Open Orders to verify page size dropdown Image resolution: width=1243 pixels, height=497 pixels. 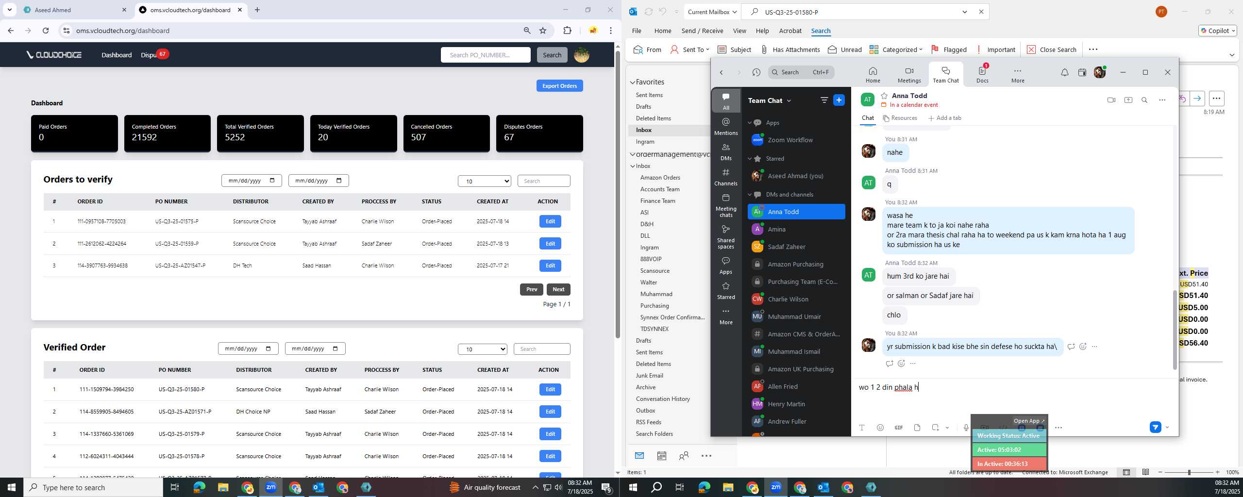tap(484, 181)
